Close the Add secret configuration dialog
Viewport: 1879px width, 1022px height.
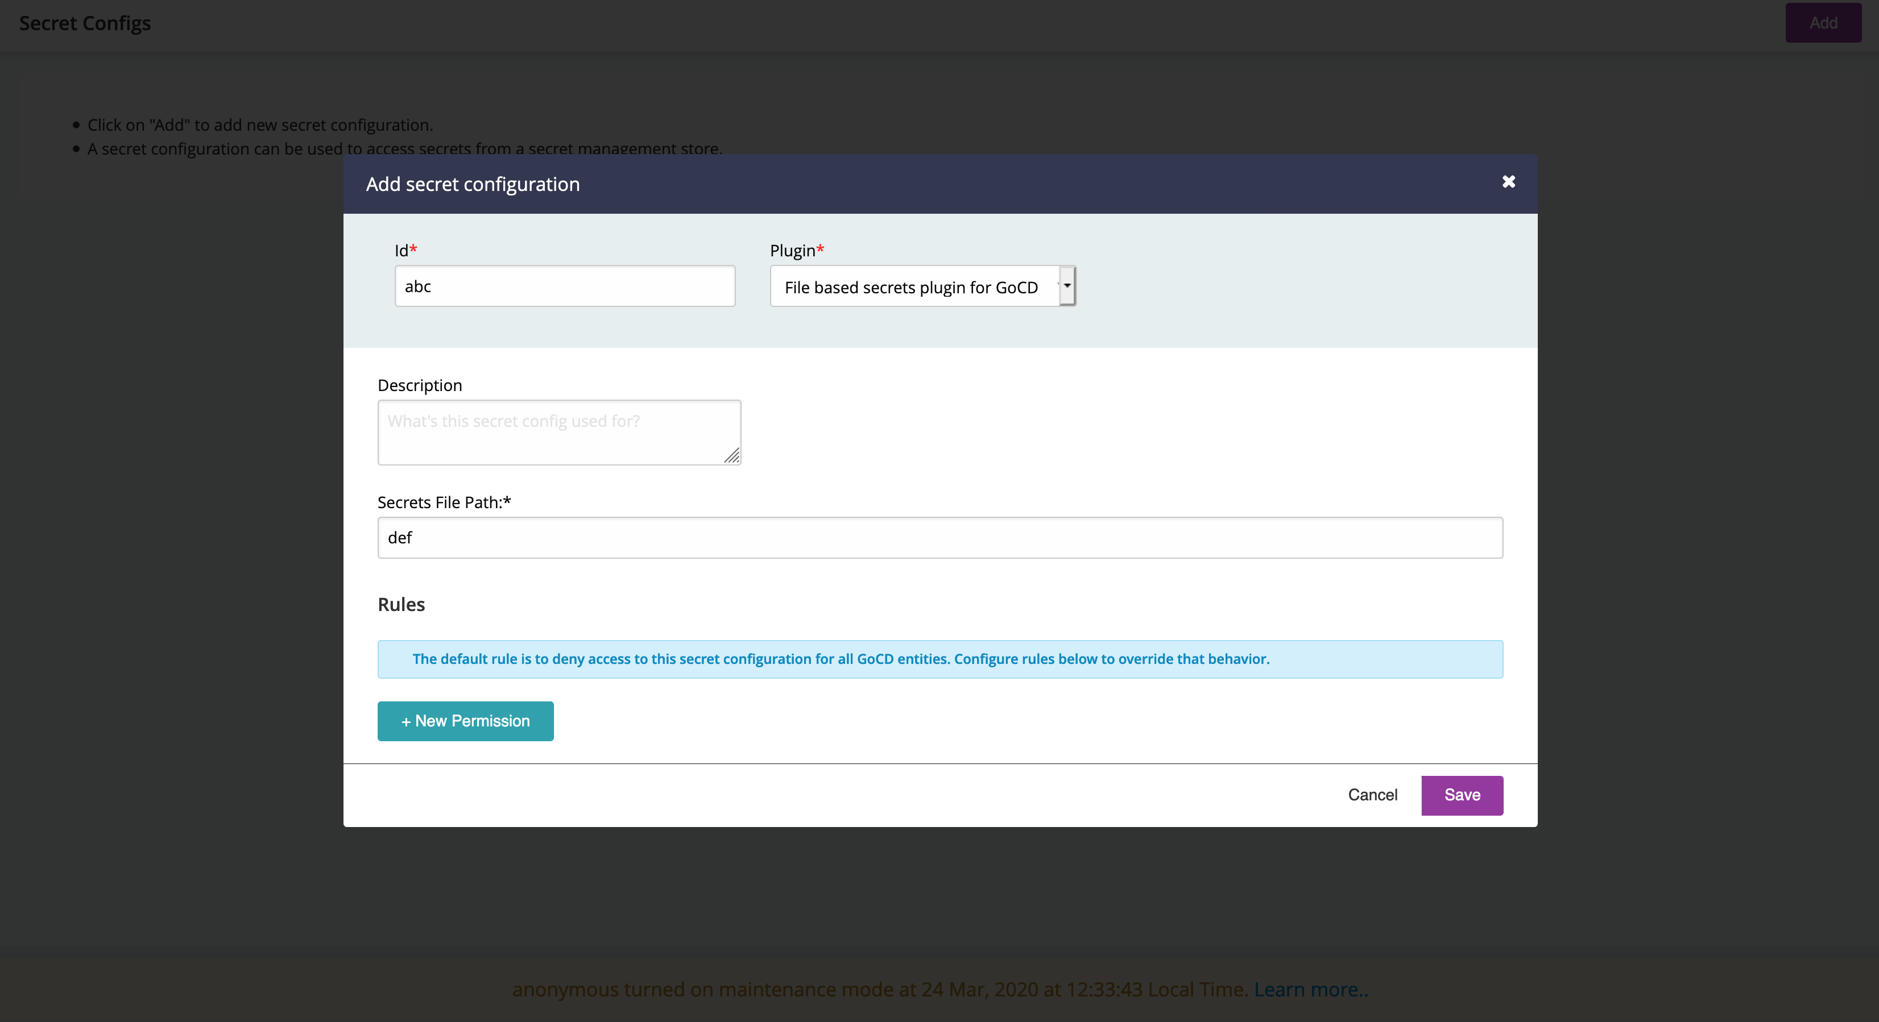click(x=1508, y=181)
